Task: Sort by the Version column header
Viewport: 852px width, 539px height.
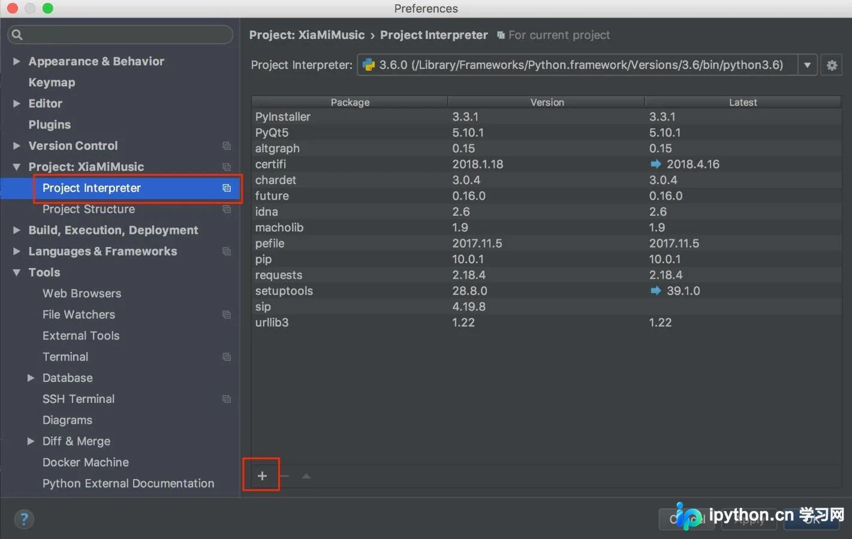Action: pos(547,103)
